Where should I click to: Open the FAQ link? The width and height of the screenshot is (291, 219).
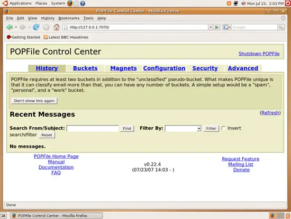coord(56,173)
